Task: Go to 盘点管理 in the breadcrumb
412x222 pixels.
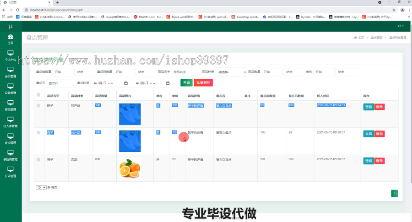Action: (x=377, y=38)
